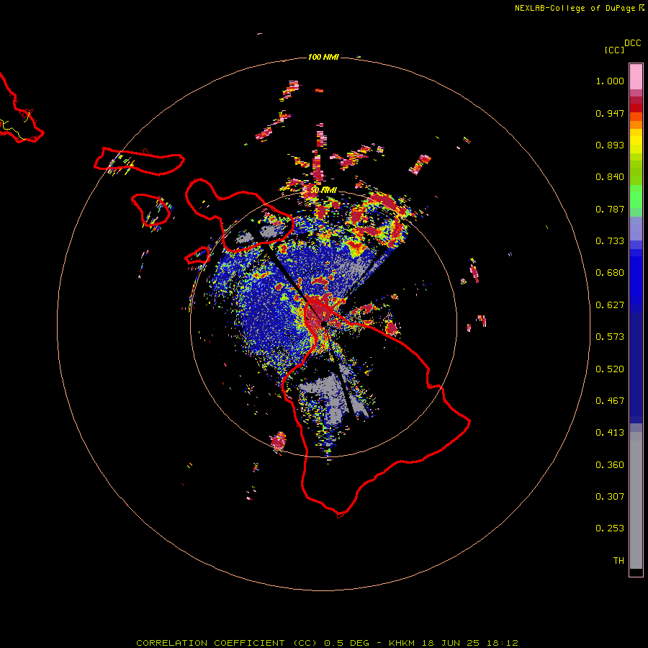
Task: Click the 0.840 legend value
Action: click(610, 177)
